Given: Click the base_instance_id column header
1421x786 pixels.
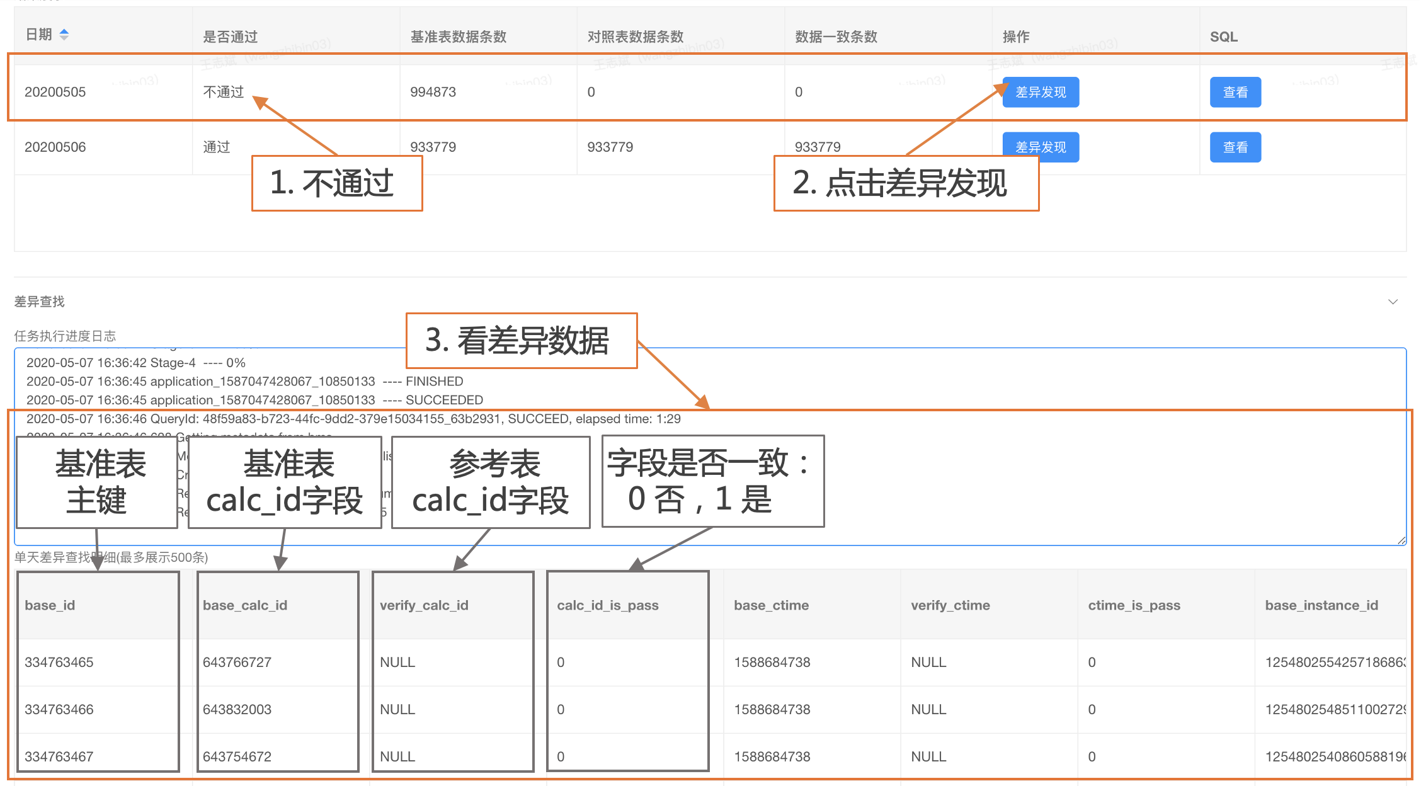Looking at the screenshot, I should (x=1321, y=605).
